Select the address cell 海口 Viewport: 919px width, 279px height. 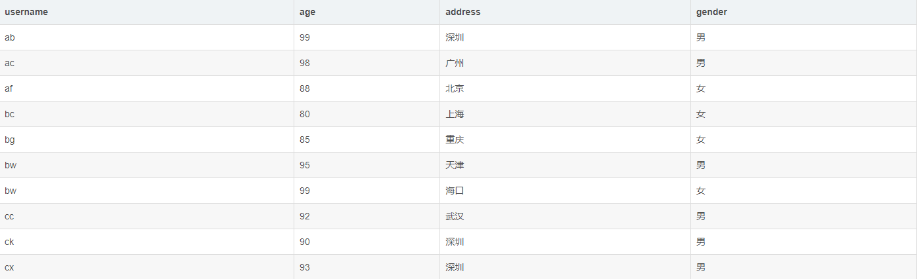(455, 191)
